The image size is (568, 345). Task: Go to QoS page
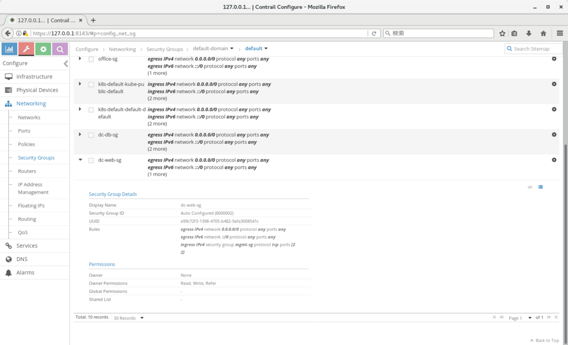point(22,233)
